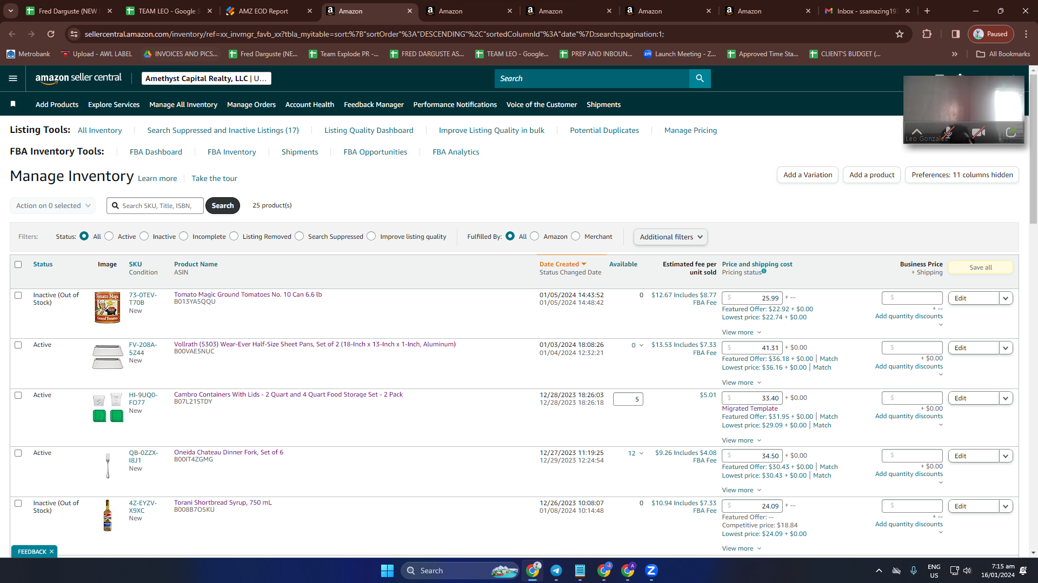Reload the page with the refresh icon
Screen dimensions: 1038x583
click(51, 34)
